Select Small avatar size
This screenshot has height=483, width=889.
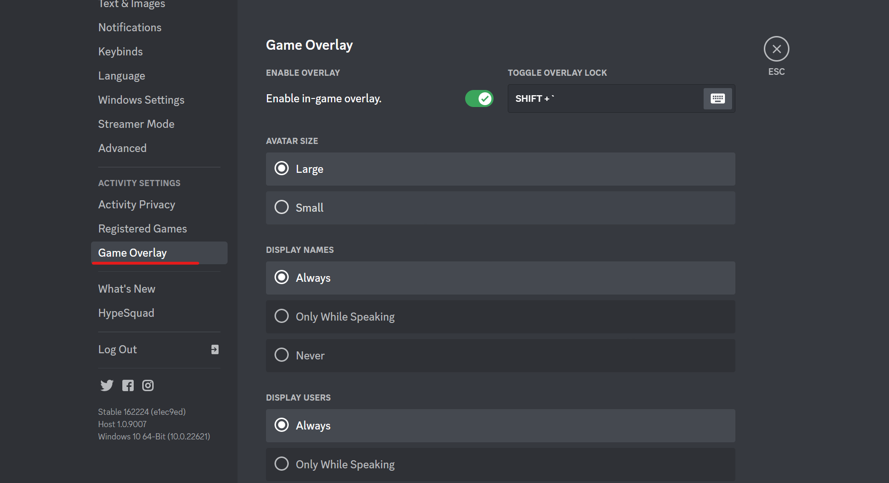[500, 208]
